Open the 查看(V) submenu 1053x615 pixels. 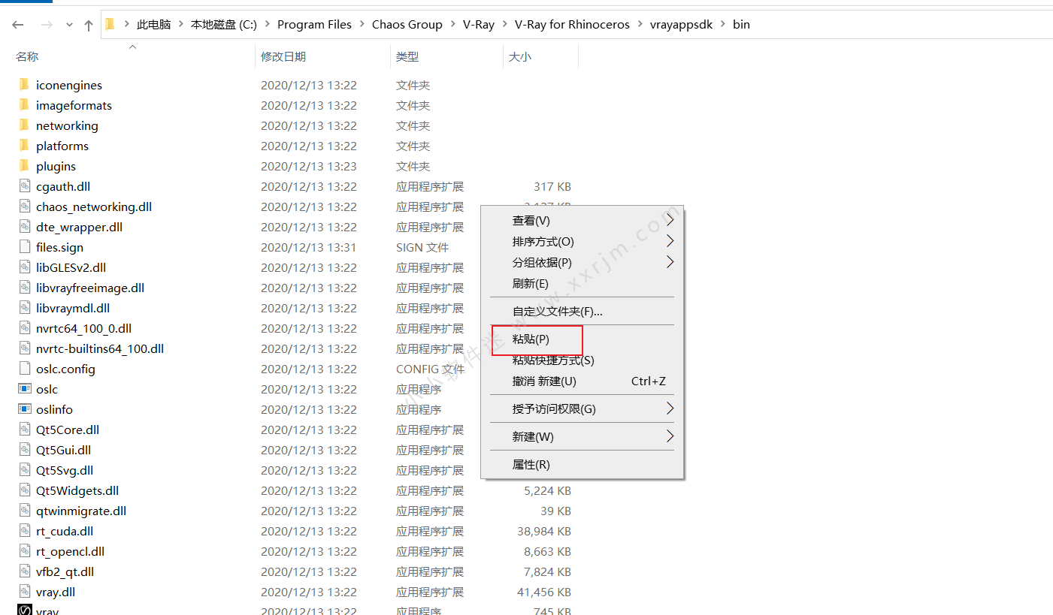point(582,221)
